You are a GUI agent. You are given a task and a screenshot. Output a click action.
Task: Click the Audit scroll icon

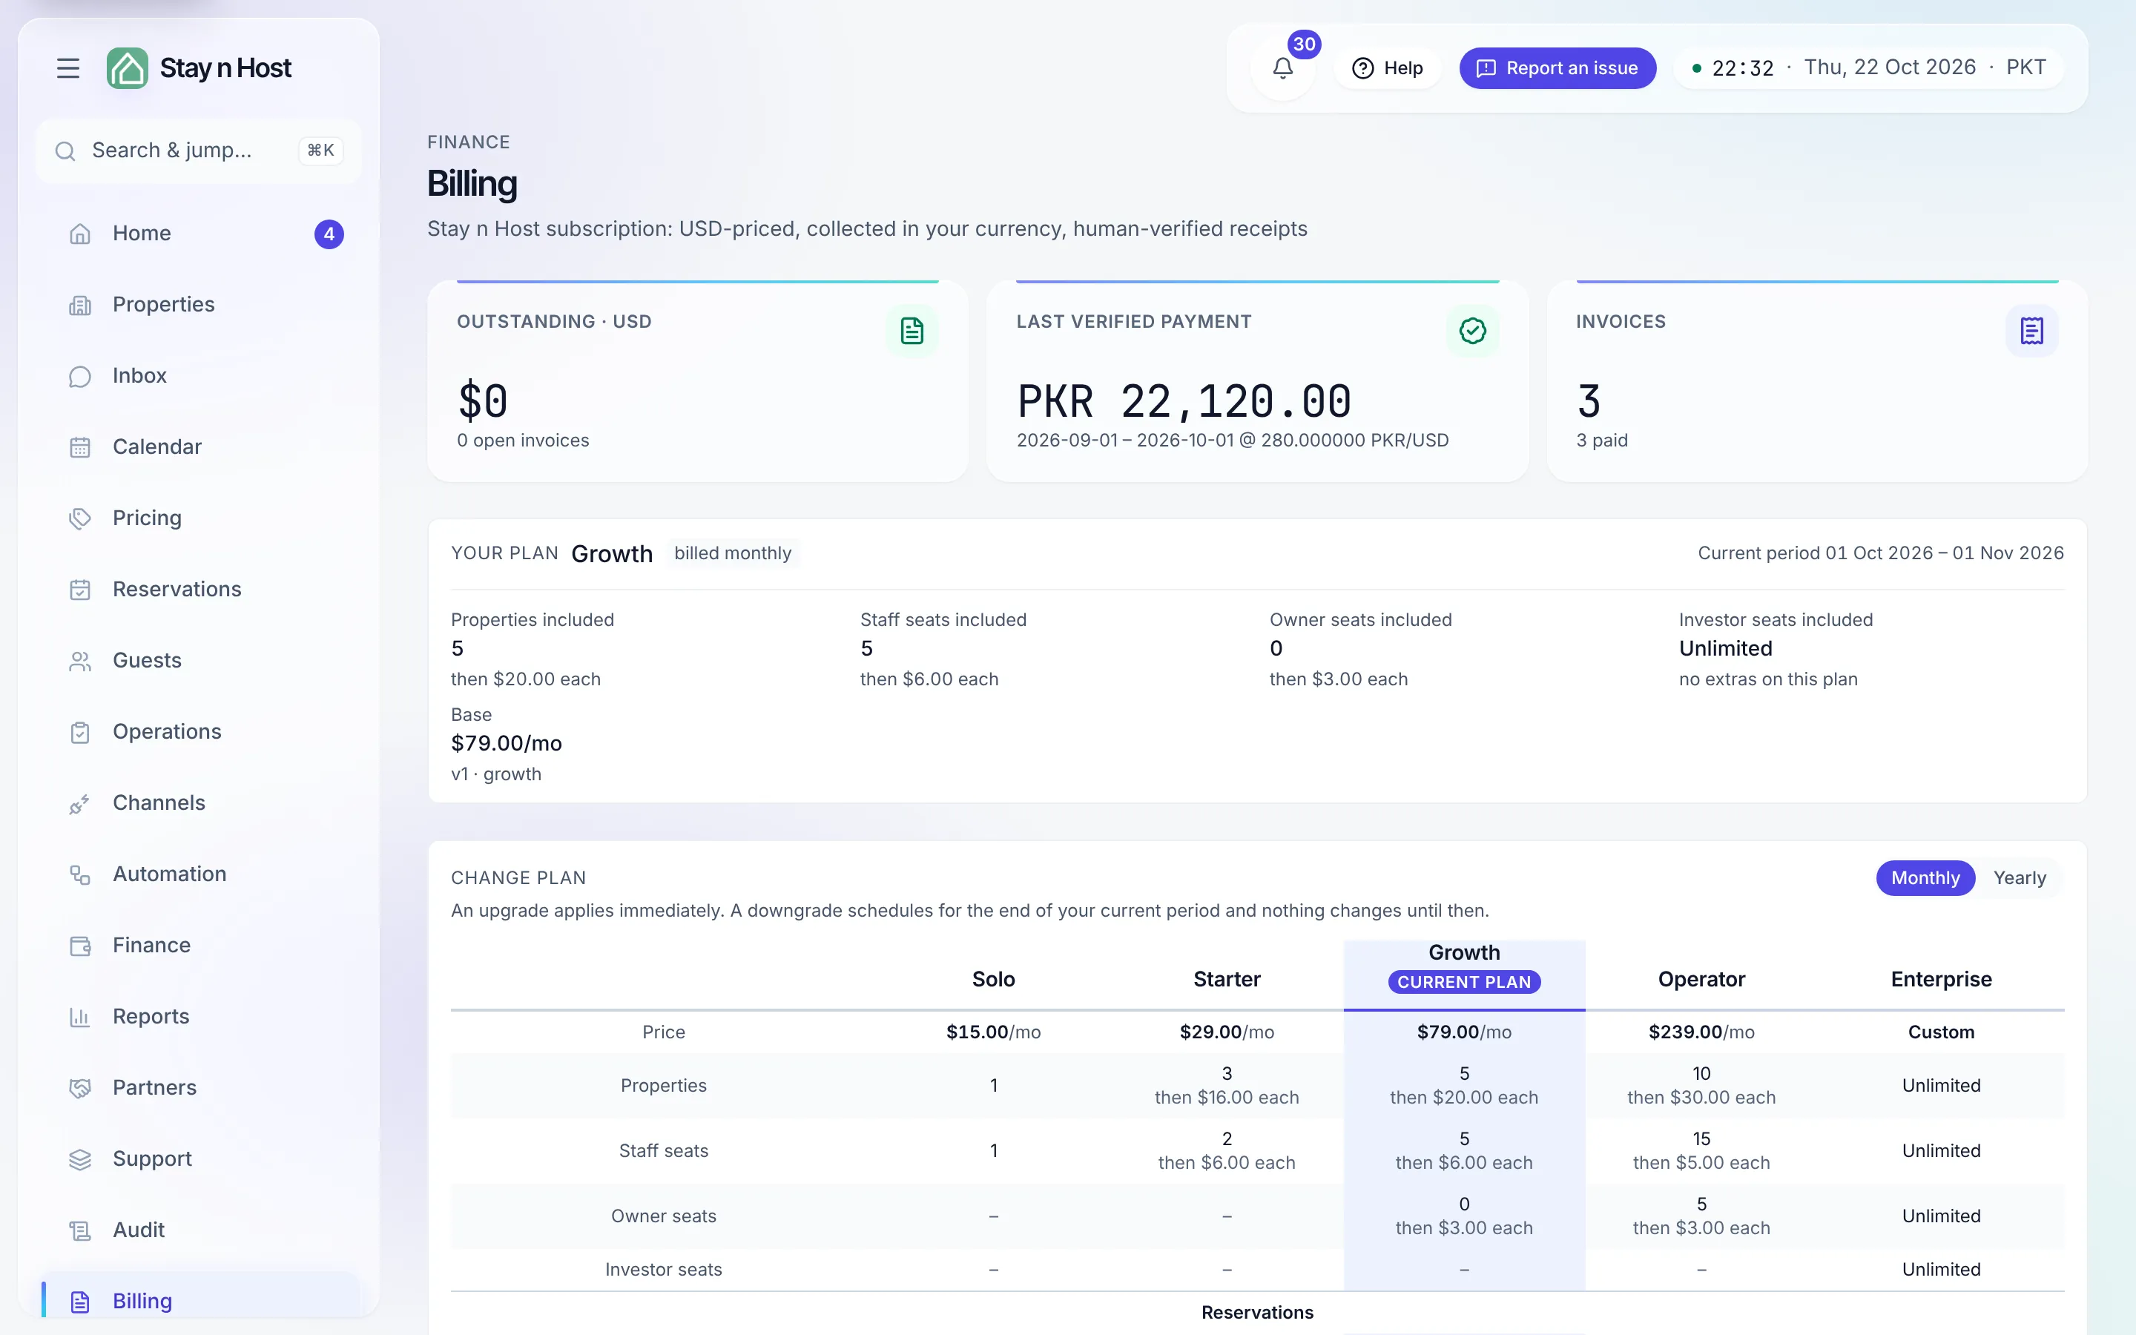tap(80, 1231)
